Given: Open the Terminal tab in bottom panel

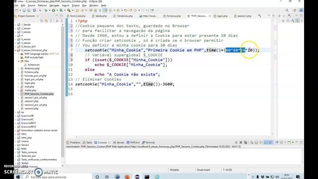Looking at the screenshot, I should pos(149,143).
